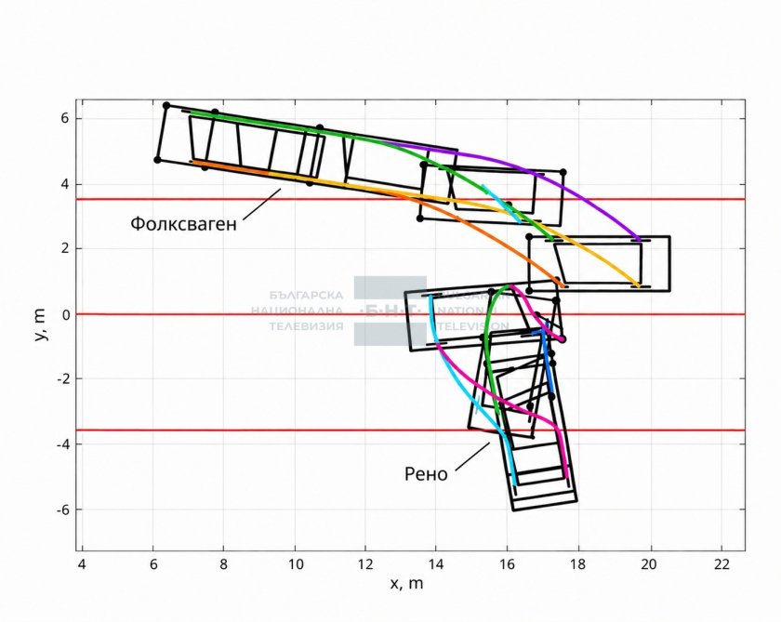Click the rightmost Volkswagen rectangle outline
The image size is (781, 622).
tap(599, 263)
